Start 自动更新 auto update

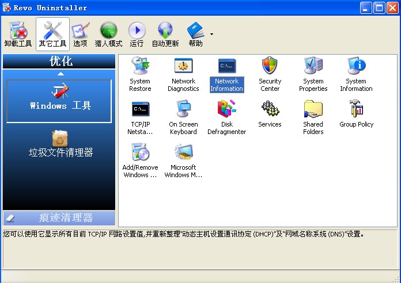pyautogui.click(x=165, y=35)
